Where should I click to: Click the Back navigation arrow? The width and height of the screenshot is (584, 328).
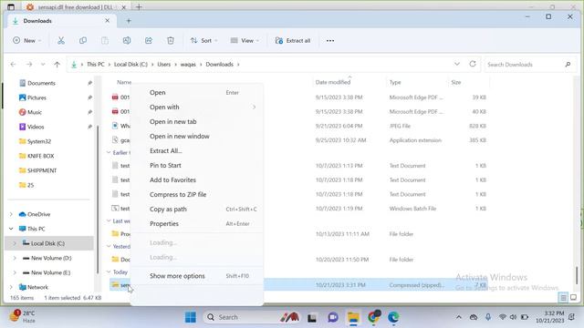tap(14, 65)
